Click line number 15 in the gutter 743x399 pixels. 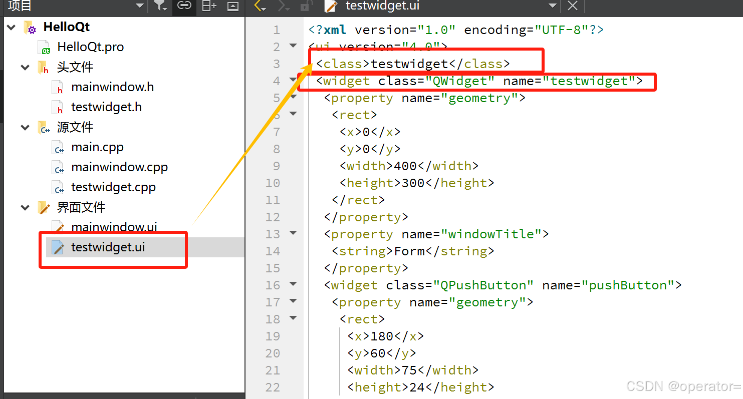click(x=273, y=268)
